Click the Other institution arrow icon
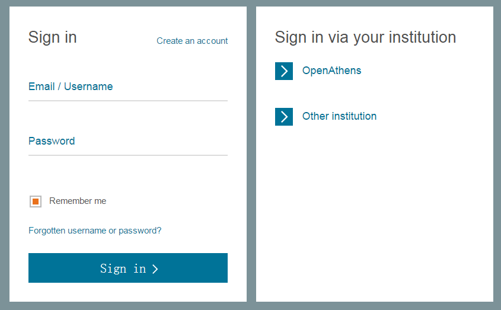501x310 pixels. point(284,117)
